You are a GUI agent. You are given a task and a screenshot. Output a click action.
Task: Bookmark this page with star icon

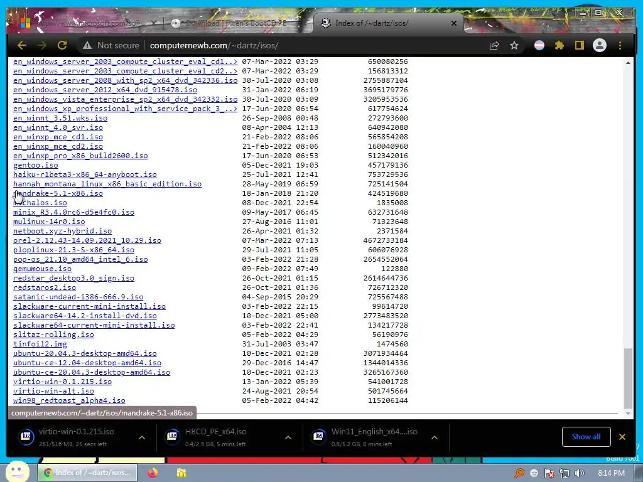(x=514, y=45)
